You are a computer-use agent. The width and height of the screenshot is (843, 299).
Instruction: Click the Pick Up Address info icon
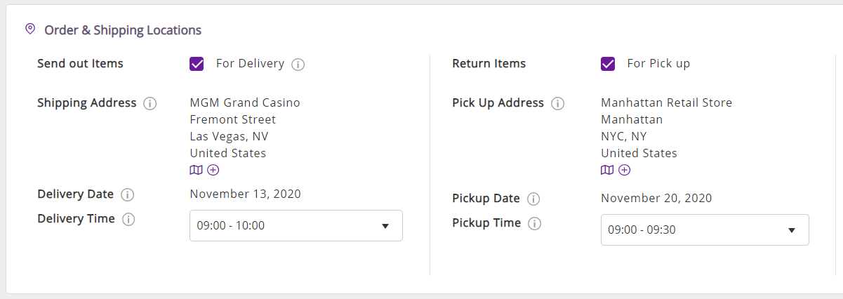pyautogui.click(x=557, y=104)
